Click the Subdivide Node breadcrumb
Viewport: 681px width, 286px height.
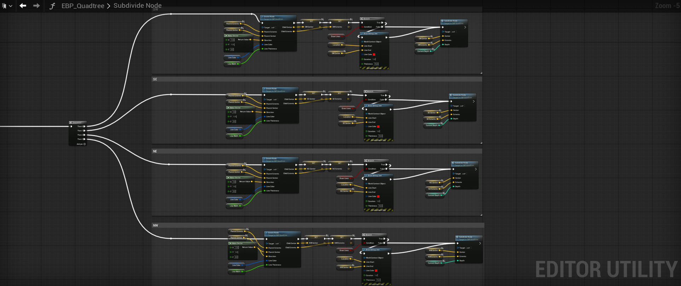pos(138,6)
